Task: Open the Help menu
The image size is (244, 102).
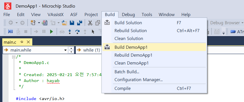Action: (x=186, y=15)
